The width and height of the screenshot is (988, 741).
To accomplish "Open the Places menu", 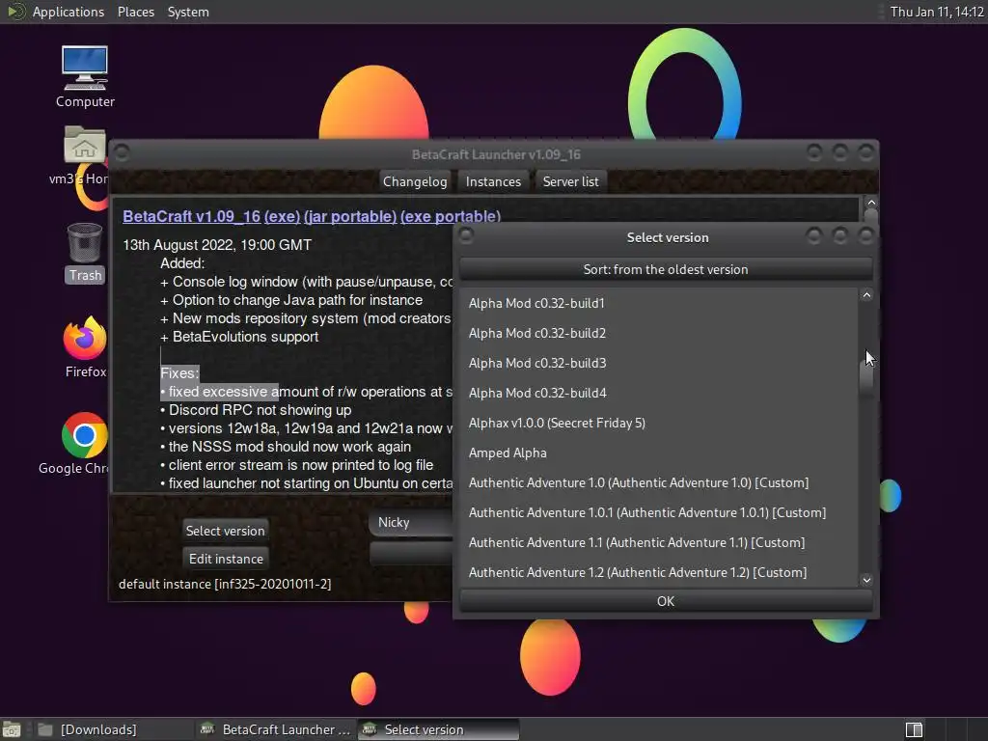I will tap(135, 12).
